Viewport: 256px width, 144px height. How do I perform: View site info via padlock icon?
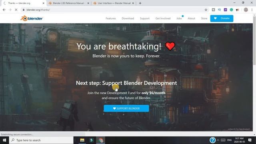pyautogui.click(x=24, y=10)
